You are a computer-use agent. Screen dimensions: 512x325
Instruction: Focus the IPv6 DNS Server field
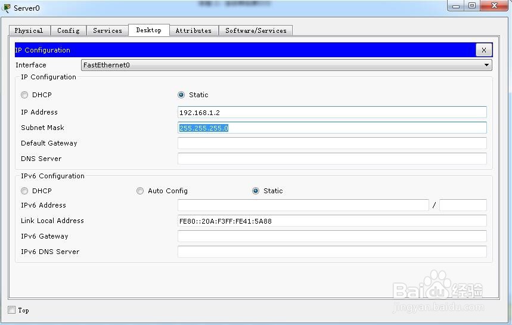pyautogui.click(x=332, y=252)
